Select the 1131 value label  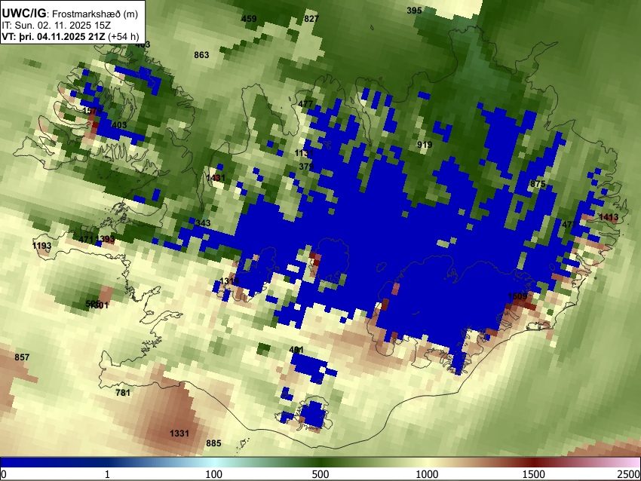(304, 153)
